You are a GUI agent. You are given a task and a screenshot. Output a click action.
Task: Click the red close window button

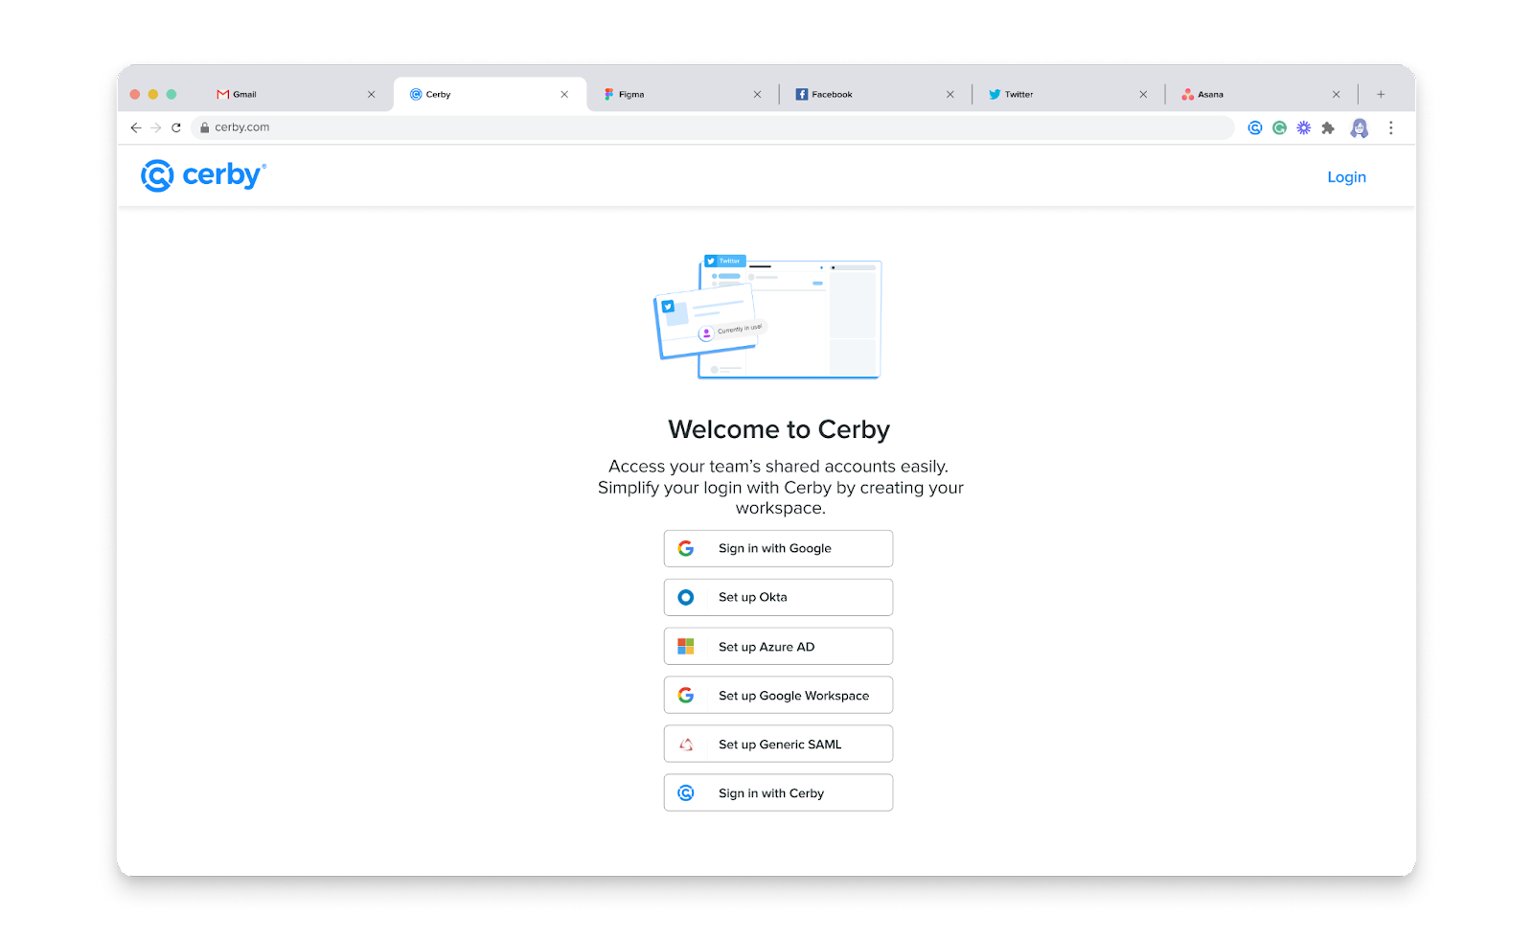point(135,94)
